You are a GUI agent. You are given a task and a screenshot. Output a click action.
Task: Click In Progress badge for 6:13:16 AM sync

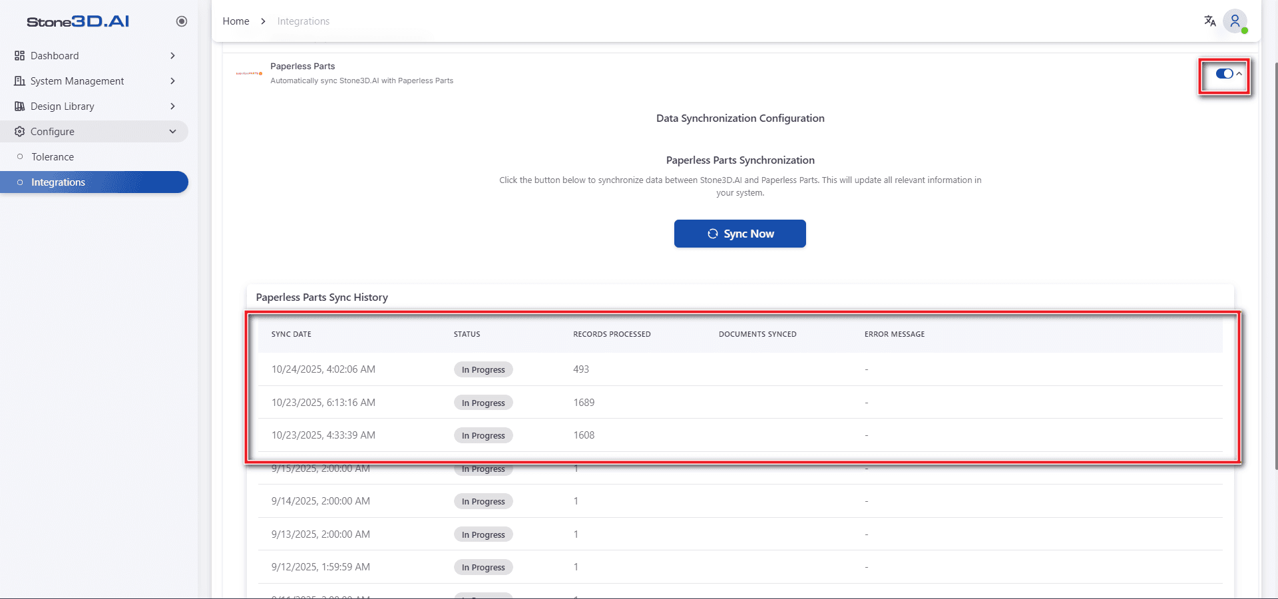tap(483, 403)
